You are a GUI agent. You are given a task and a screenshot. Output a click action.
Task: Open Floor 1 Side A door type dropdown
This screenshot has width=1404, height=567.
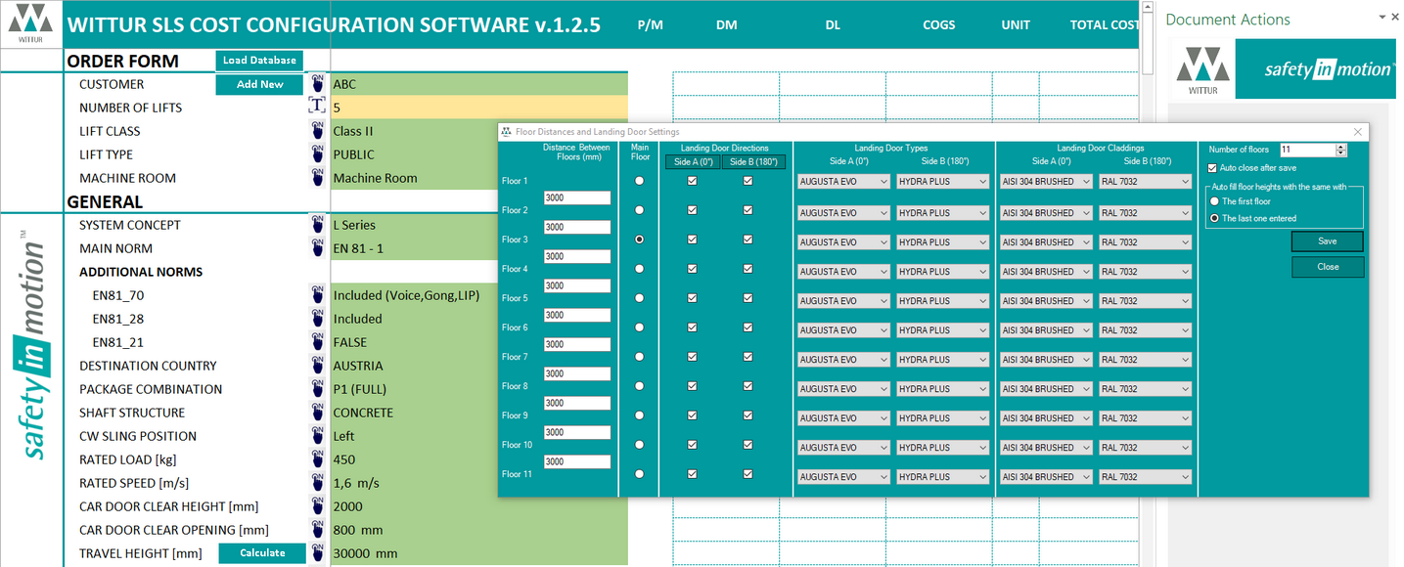[843, 182]
